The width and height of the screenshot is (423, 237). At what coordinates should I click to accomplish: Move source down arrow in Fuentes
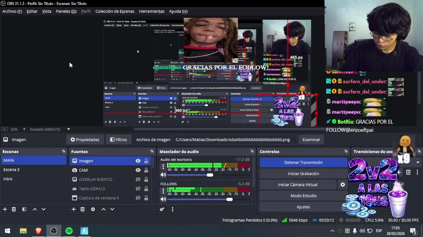(x=112, y=209)
